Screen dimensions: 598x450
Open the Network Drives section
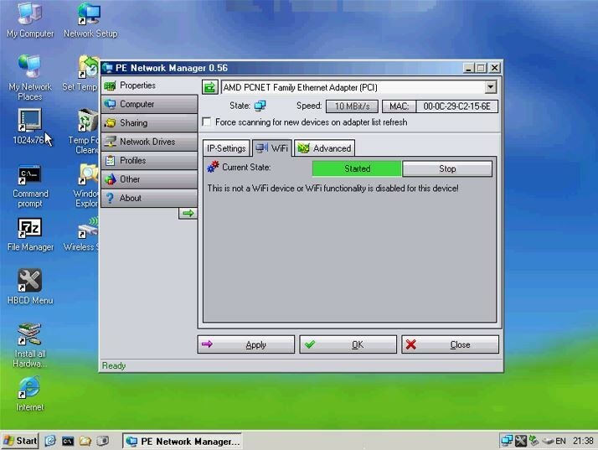point(149,142)
